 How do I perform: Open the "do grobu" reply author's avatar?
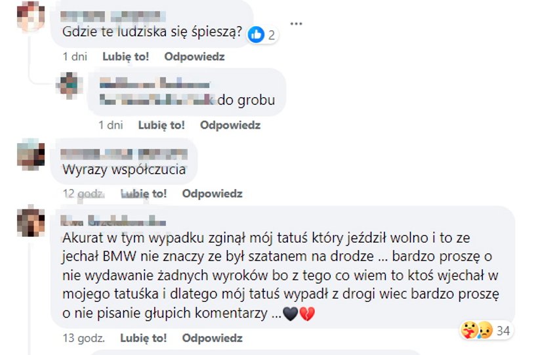click(70, 85)
